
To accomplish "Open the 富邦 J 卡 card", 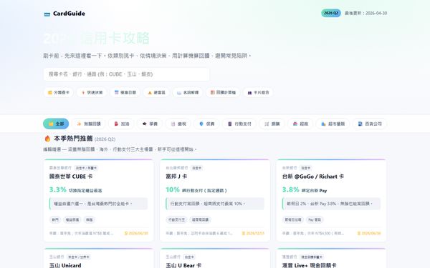I will click(215, 200).
